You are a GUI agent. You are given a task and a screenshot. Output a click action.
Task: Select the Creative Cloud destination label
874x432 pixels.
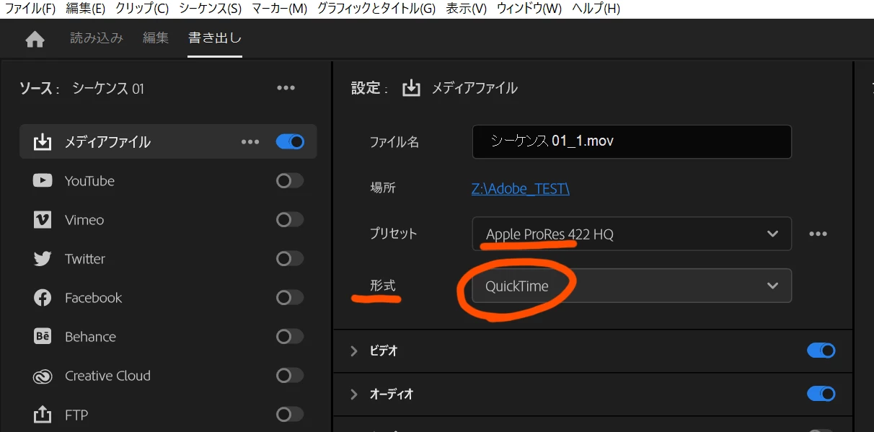pos(107,376)
